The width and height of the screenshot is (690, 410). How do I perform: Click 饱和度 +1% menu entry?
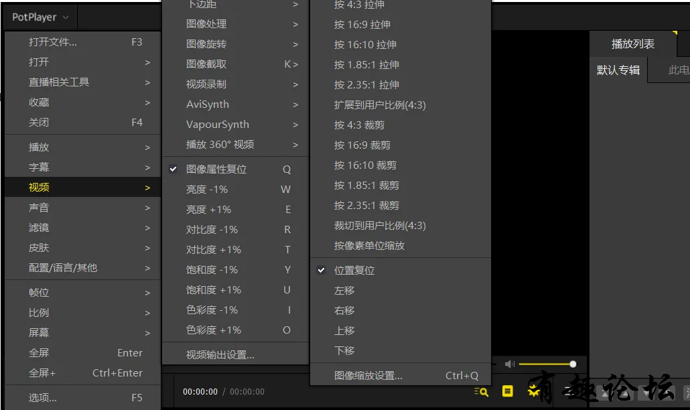click(x=235, y=290)
